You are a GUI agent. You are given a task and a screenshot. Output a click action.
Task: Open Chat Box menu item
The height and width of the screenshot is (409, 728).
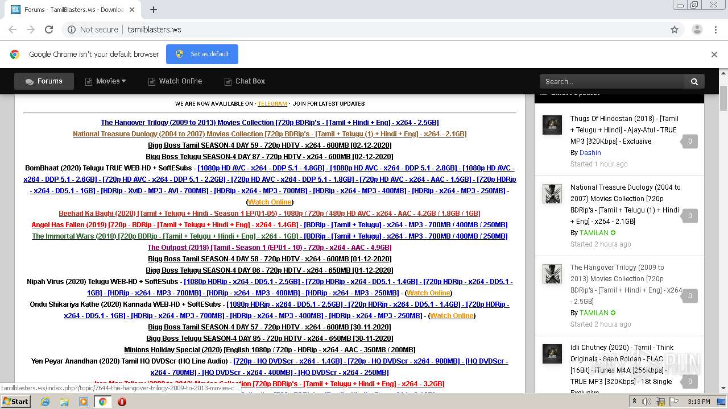point(245,81)
